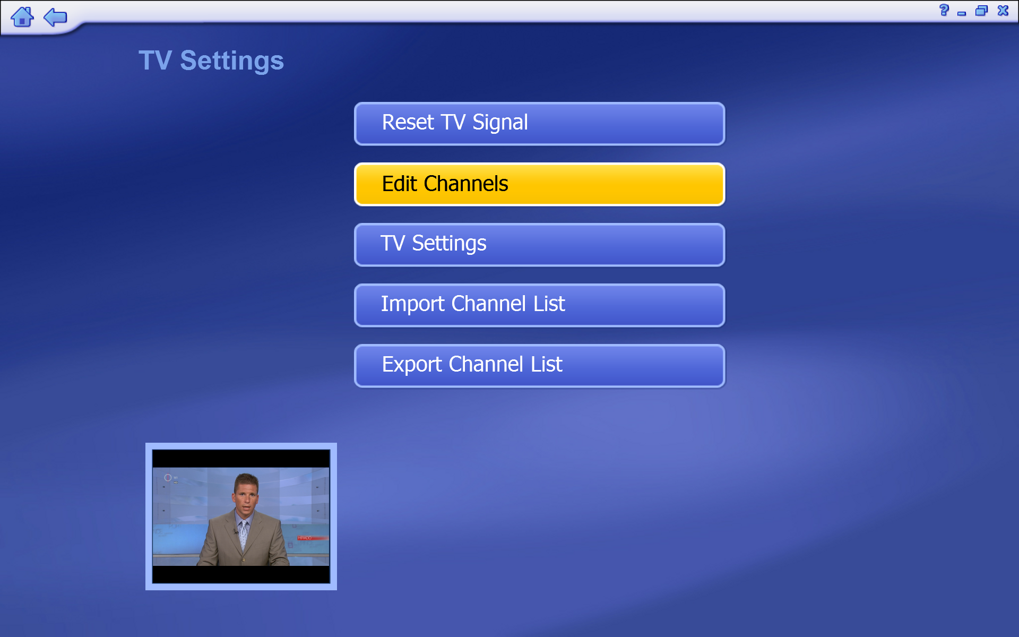This screenshot has width=1019, height=637.
Task: Click the channel logo in the video preview
Action: 168,478
